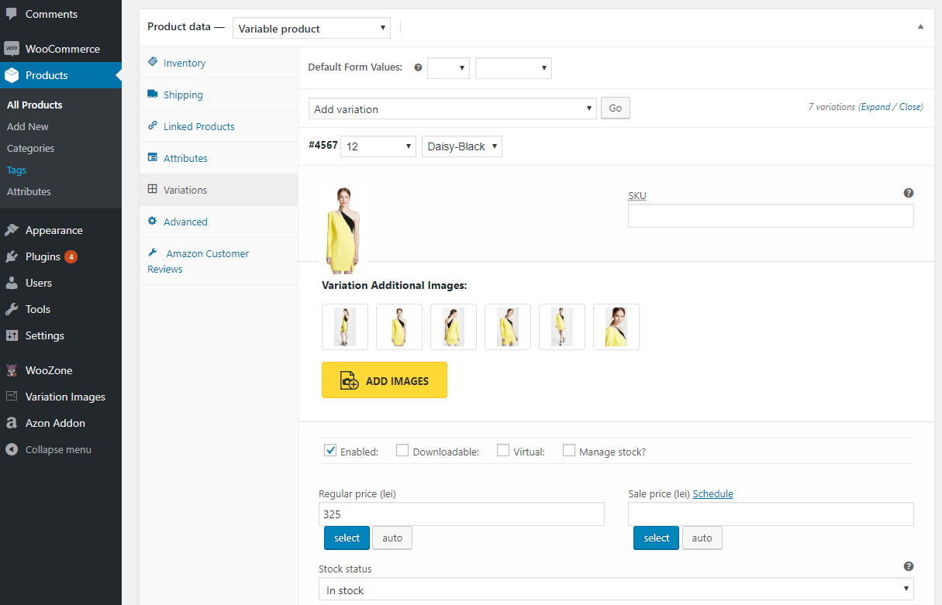Select the Variations tab

219,190
